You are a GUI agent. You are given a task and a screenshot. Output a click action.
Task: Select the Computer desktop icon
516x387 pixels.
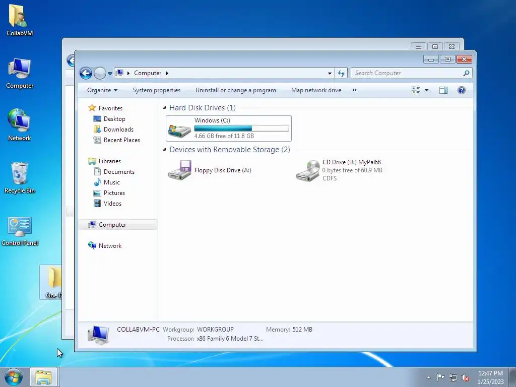click(x=20, y=73)
